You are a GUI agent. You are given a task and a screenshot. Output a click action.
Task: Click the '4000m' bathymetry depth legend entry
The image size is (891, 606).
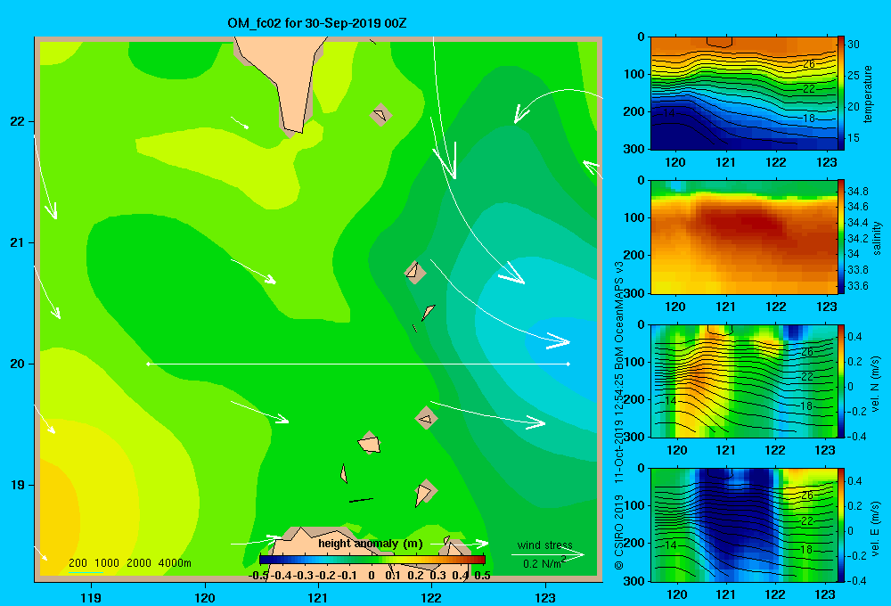(x=175, y=563)
